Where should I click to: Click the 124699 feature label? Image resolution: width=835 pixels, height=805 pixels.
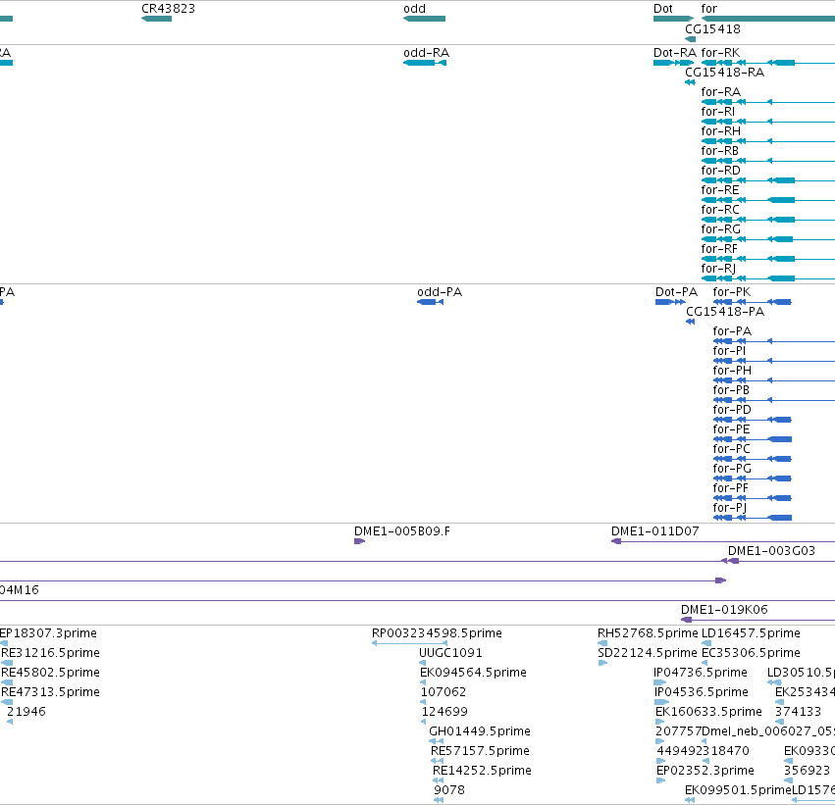444,712
